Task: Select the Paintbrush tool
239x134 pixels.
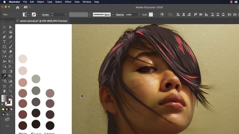Action: [10, 47]
